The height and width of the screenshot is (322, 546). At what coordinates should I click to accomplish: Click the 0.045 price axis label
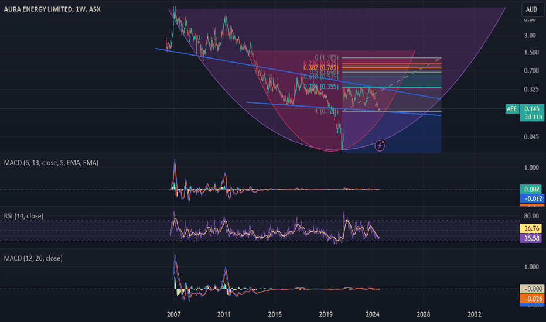click(531, 137)
